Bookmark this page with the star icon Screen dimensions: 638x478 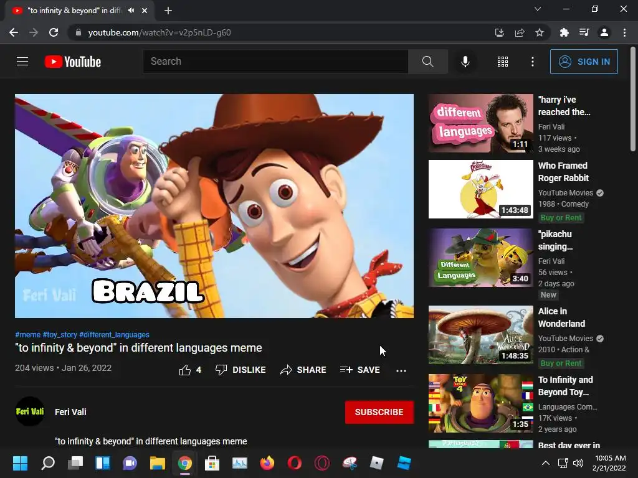540,32
